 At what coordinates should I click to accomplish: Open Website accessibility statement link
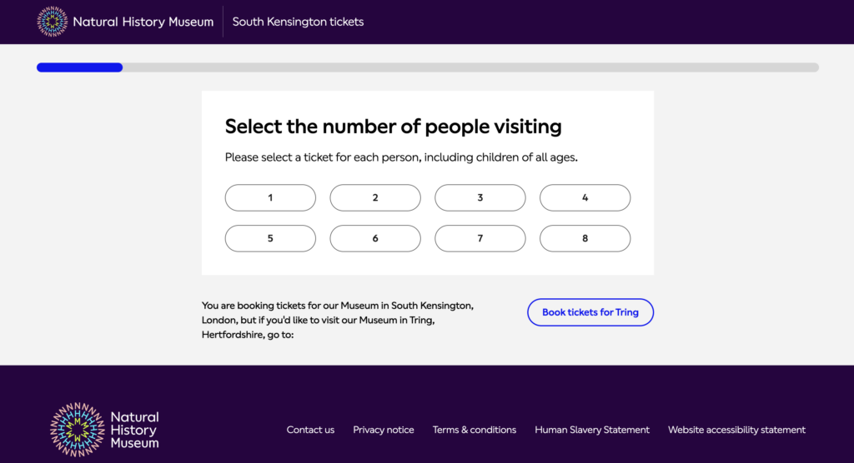coord(737,430)
